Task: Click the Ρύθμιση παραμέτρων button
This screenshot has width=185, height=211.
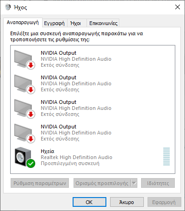Action: 40,183
